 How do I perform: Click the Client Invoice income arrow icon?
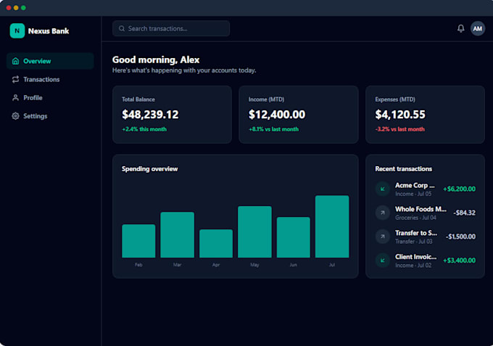click(x=383, y=260)
